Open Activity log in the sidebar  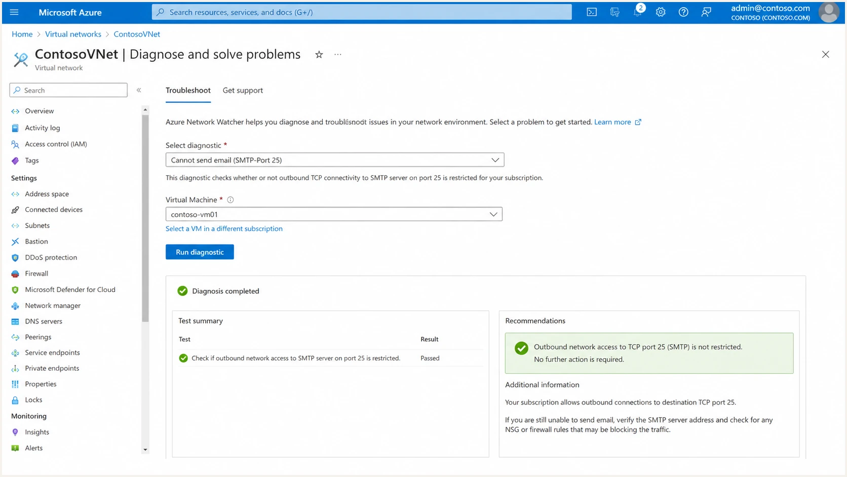coord(43,128)
